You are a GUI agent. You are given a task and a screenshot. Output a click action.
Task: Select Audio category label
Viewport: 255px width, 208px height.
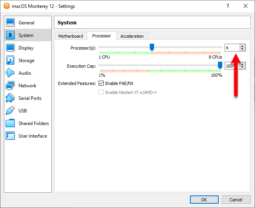(x=25, y=73)
